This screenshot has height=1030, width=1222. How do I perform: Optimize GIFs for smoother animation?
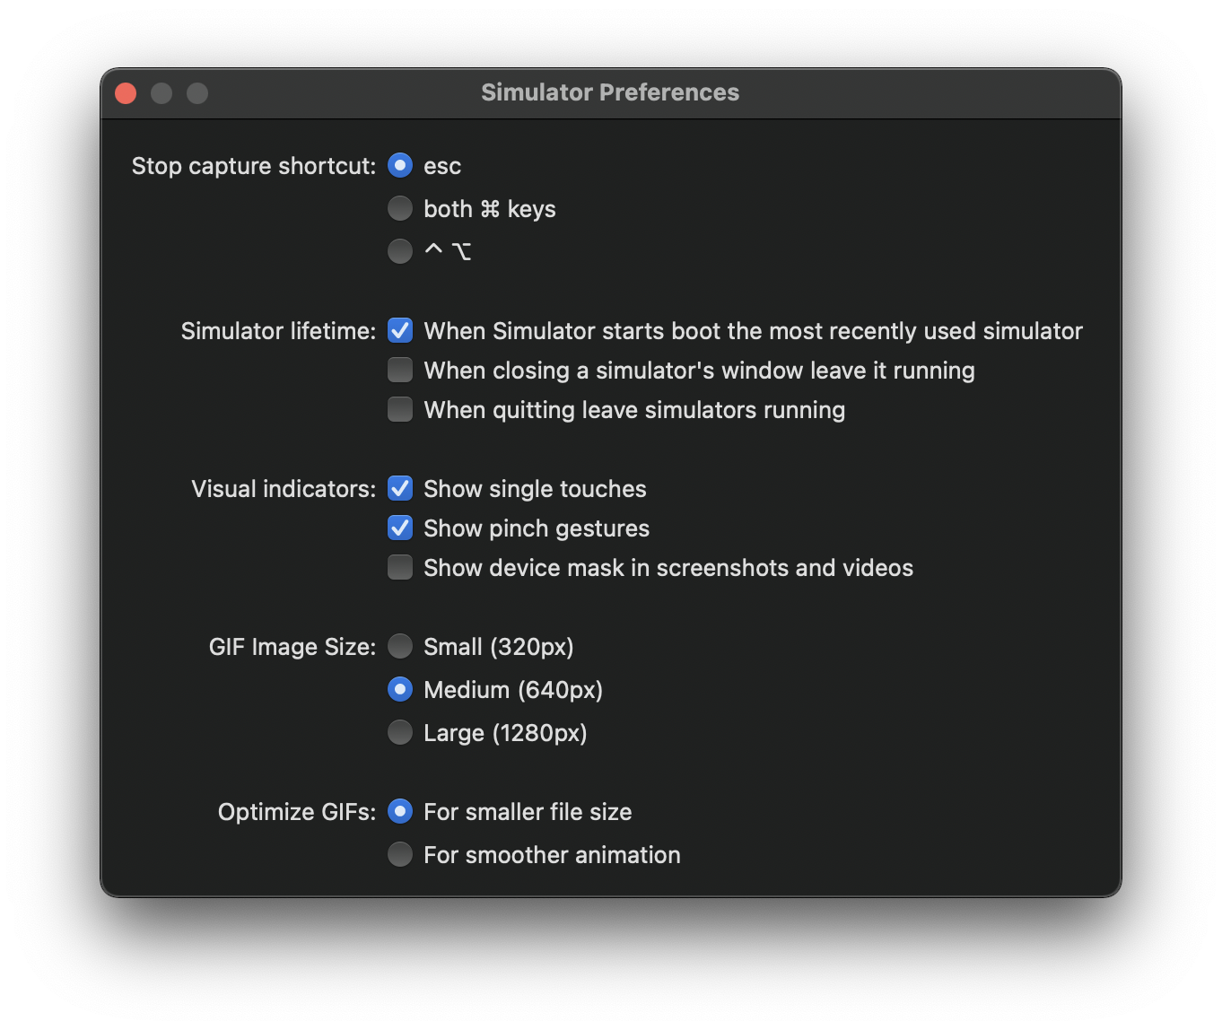(x=400, y=855)
